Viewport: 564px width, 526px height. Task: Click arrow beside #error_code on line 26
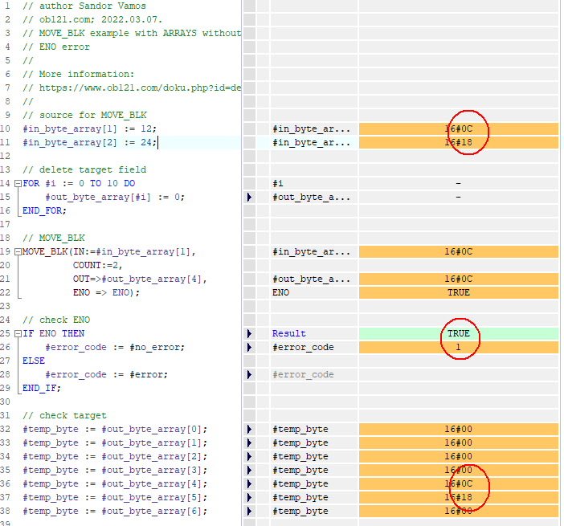[248, 347]
